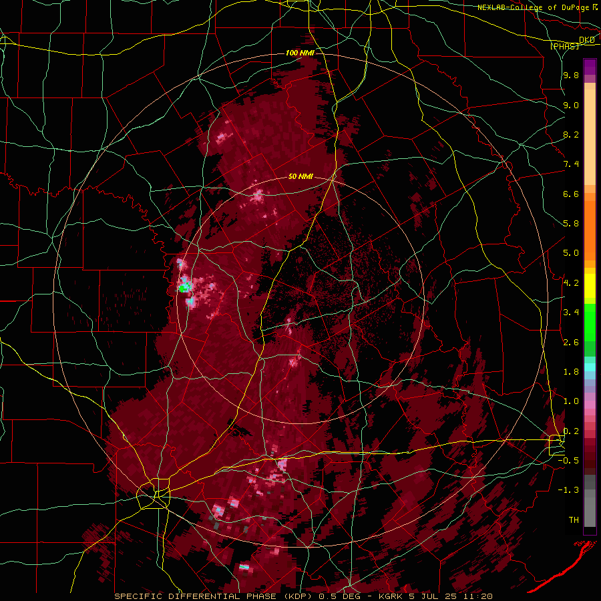Click the 5.8 scale label
Screen dimensions: 601x601
[571, 224]
